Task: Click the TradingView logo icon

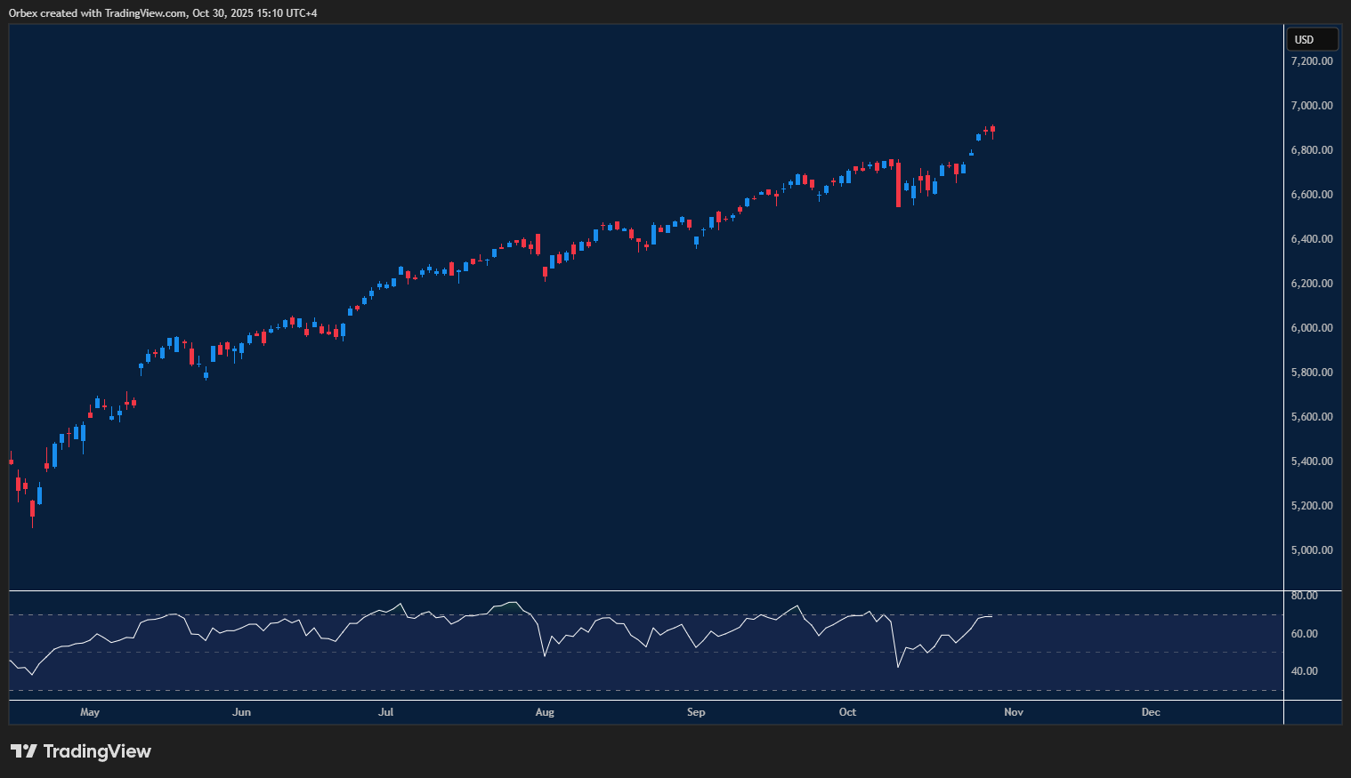Action: [23, 751]
